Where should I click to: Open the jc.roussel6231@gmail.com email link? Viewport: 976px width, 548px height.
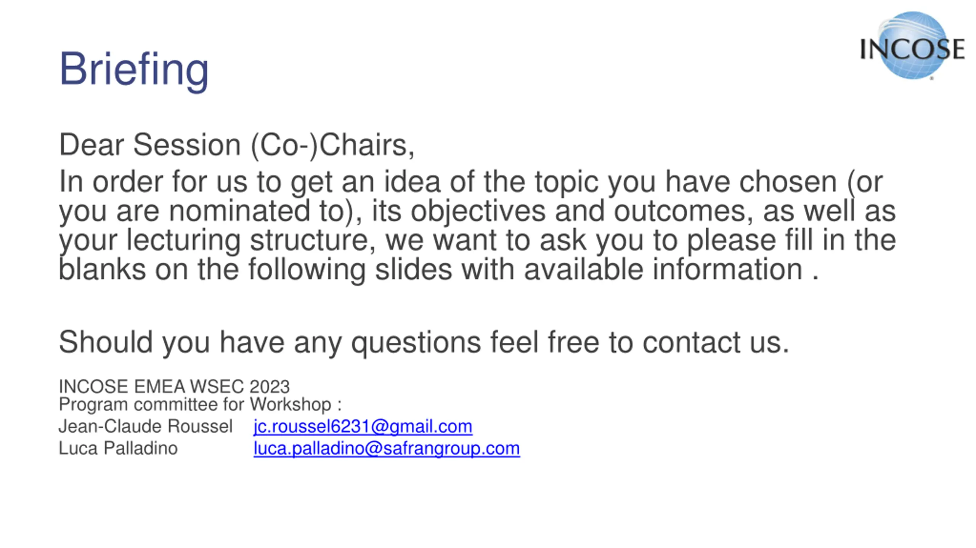coord(363,426)
